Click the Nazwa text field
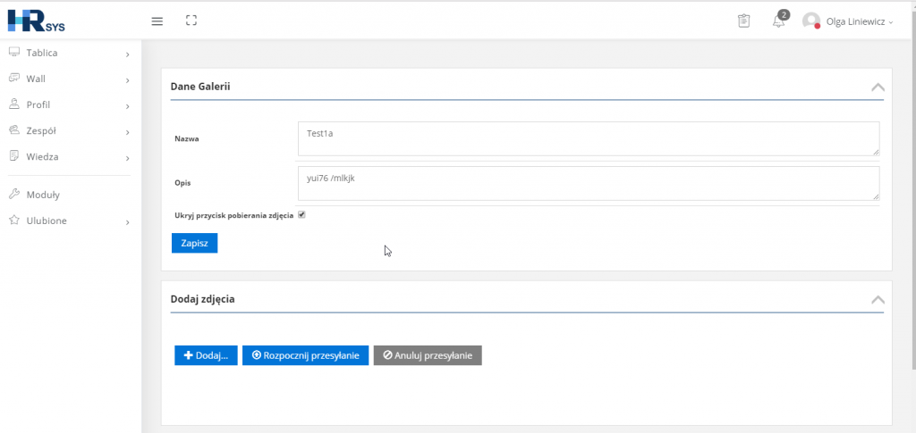 (x=589, y=138)
